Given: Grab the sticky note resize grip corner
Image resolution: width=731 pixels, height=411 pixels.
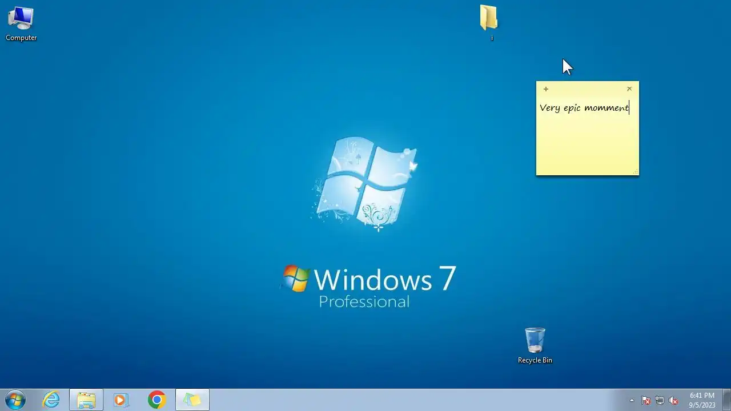Looking at the screenshot, I should [636, 172].
